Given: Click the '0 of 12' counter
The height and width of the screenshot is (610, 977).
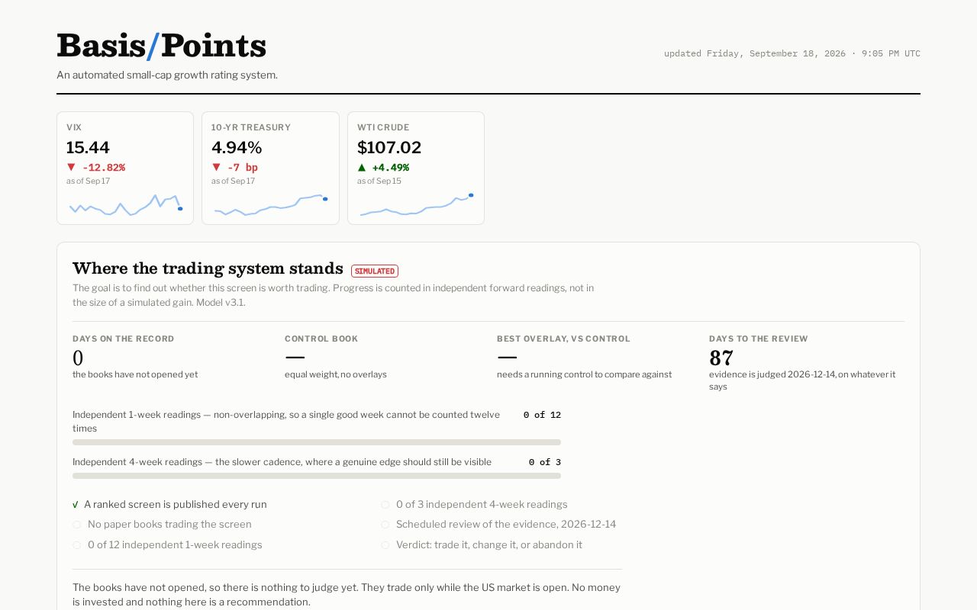Looking at the screenshot, I should (x=542, y=415).
